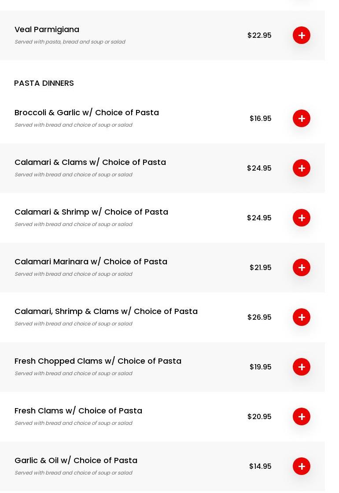Viewport: 339px width, 493px height.
Task: Click Fresh Chopped Clams w/ Choice of Pasta
Action: [x=98, y=361]
